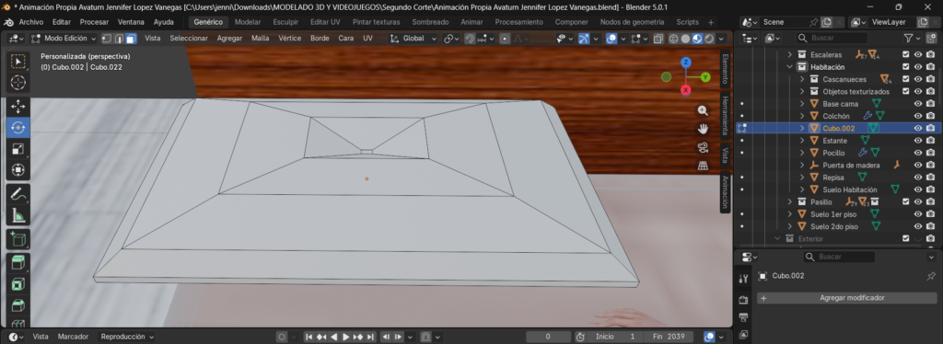Open the Elemento sidebar tab
Image resolution: width=943 pixels, height=344 pixels.
coord(725,69)
